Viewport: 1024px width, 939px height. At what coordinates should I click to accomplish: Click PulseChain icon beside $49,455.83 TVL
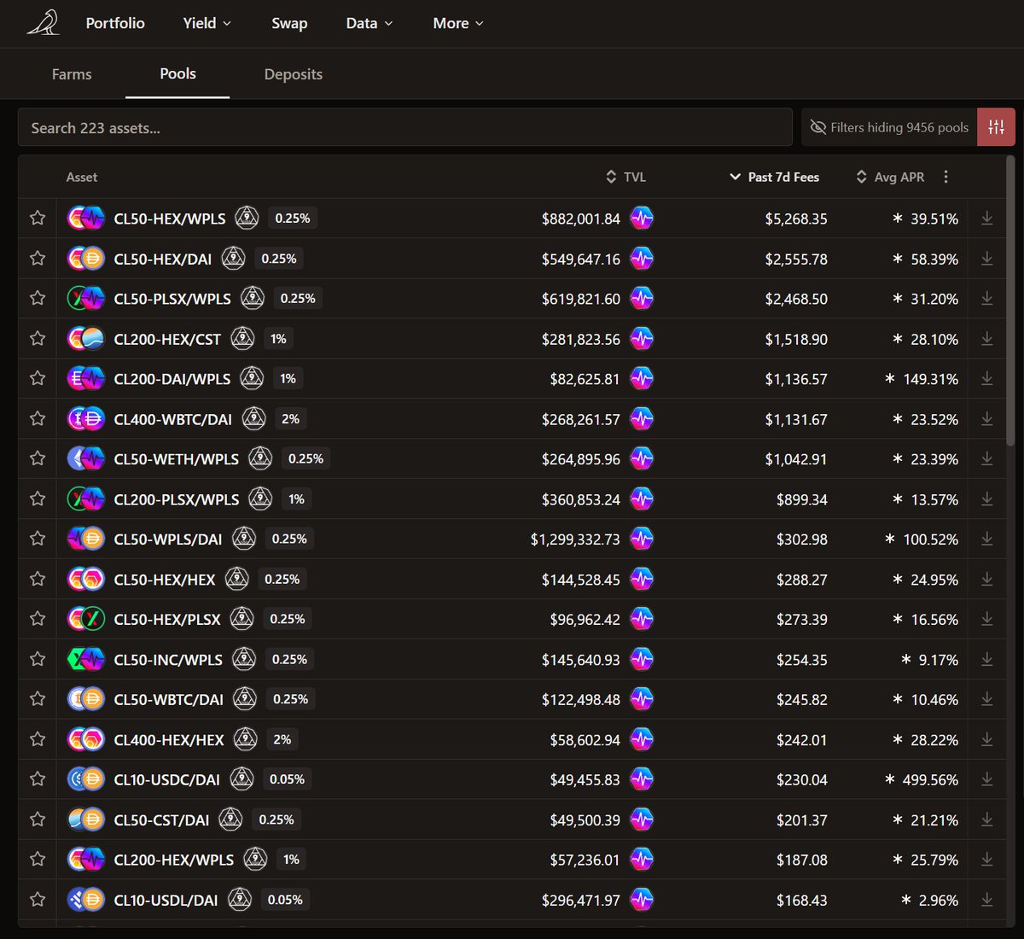click(x=642, y=779)
